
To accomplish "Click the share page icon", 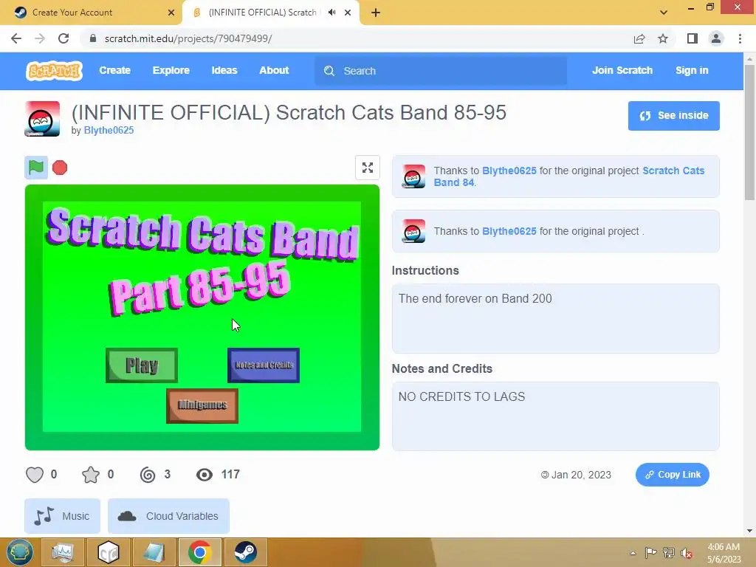I will coord(639,38).
